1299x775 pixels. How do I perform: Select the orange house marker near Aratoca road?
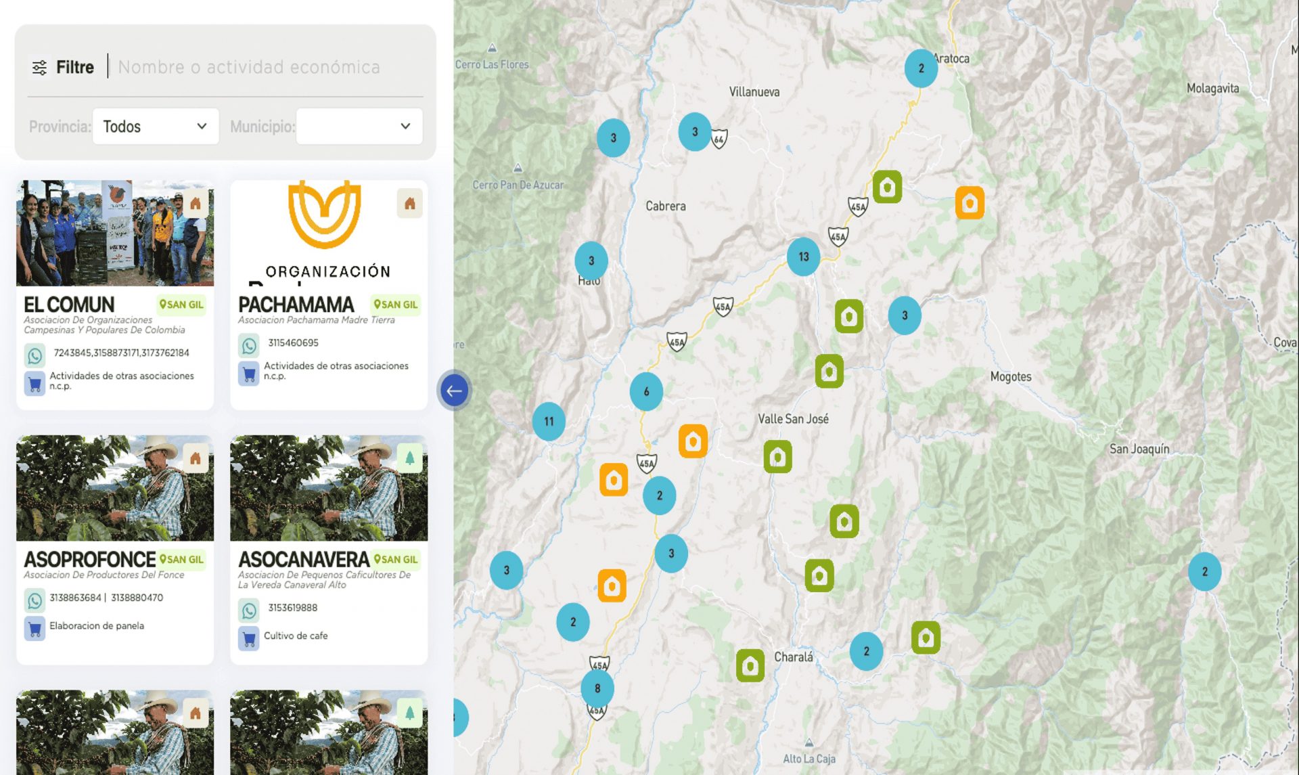click(969, 203)
